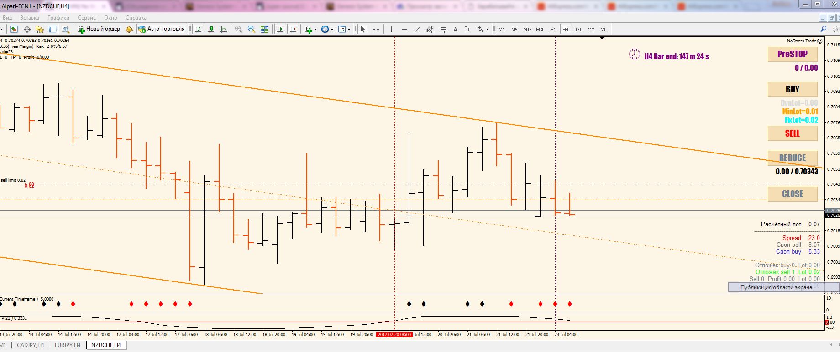
Task: Select the text label T tool
Action: [468, 29]
